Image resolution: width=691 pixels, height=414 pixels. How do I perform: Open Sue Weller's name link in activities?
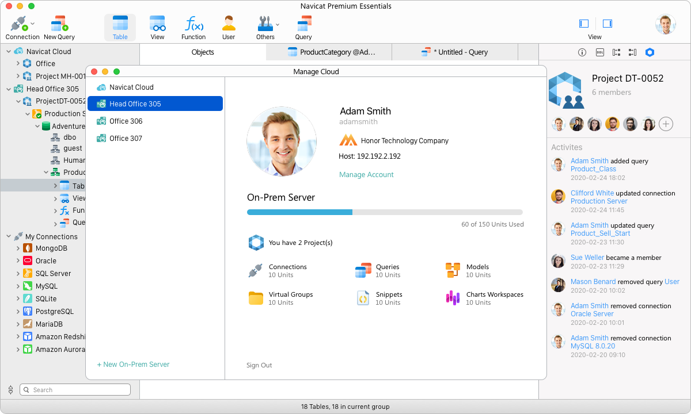(587, 258)
